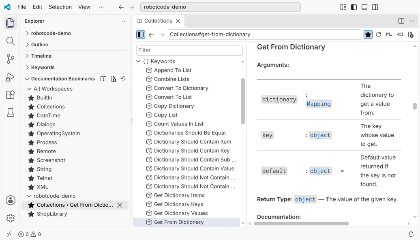
Task: Show the errors and warnings count
Action: click(30, 234)
